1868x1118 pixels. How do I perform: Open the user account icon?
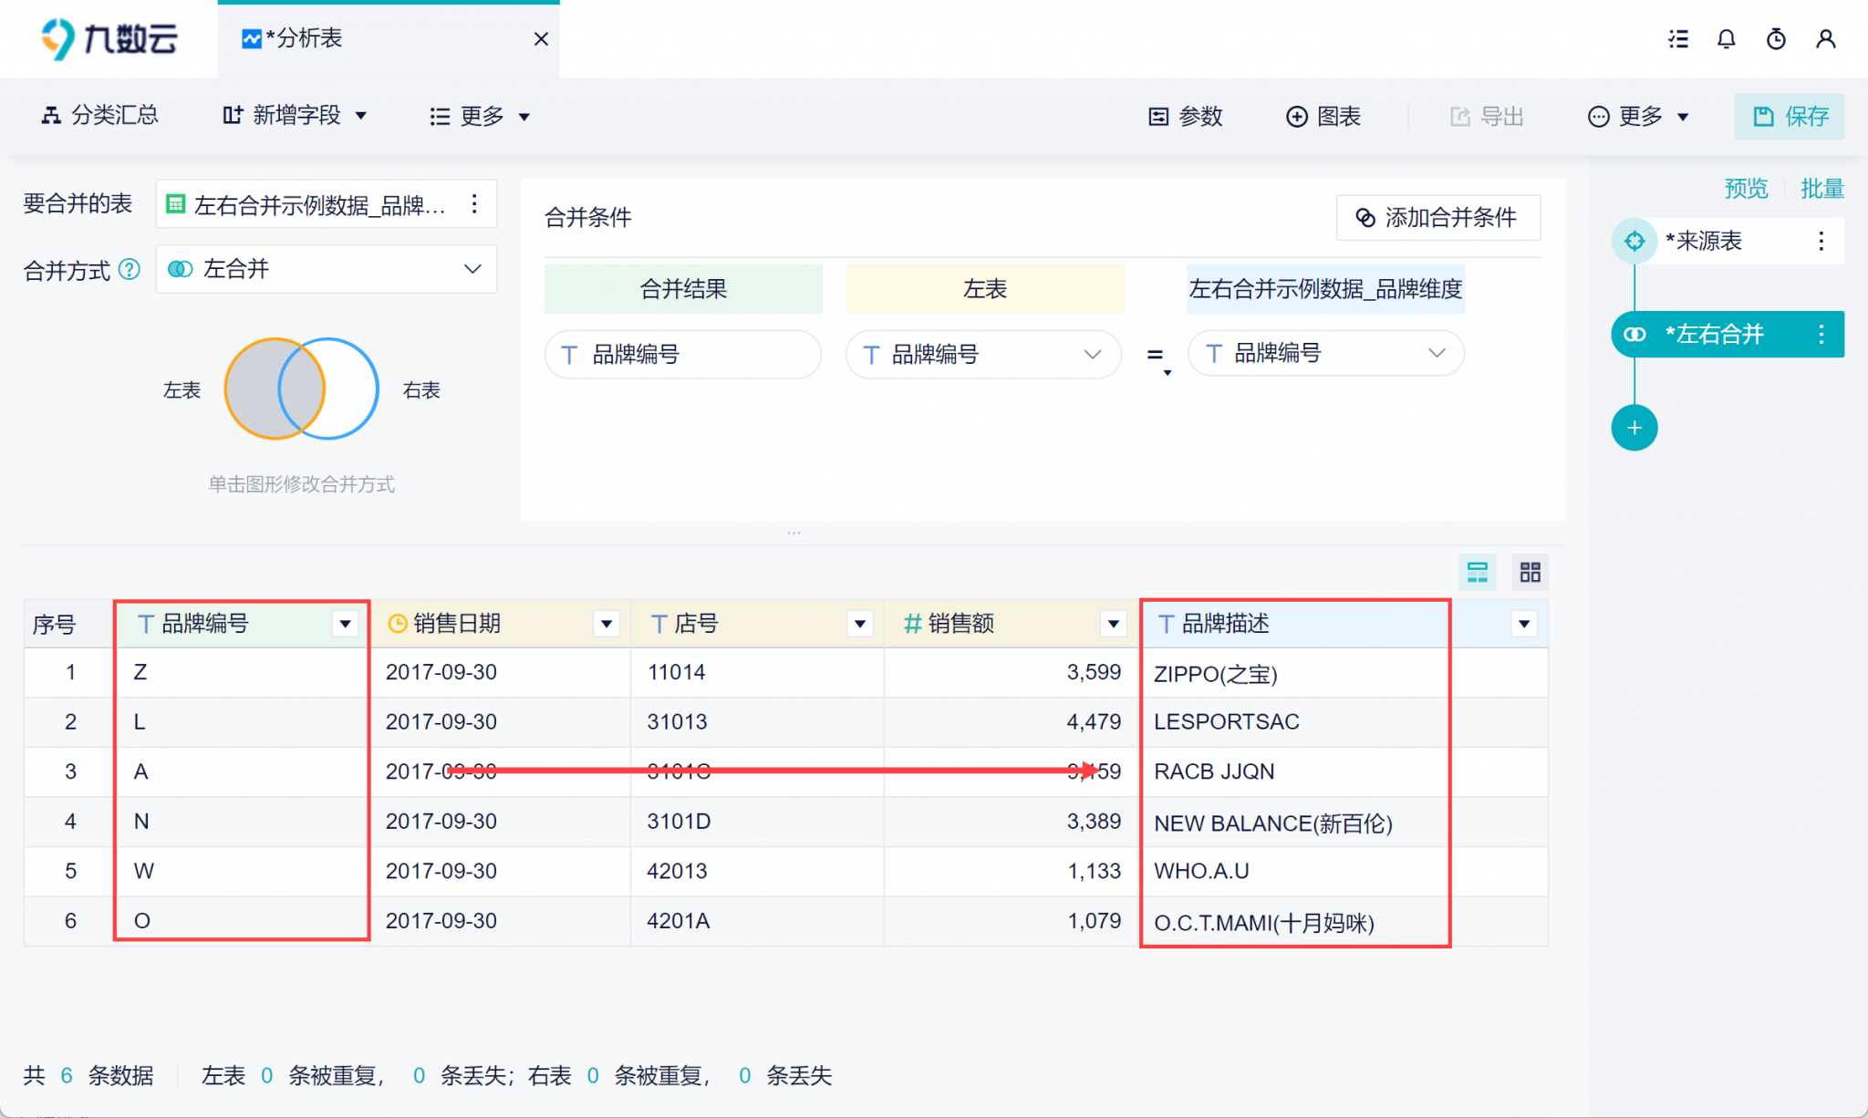[1825, 39]
